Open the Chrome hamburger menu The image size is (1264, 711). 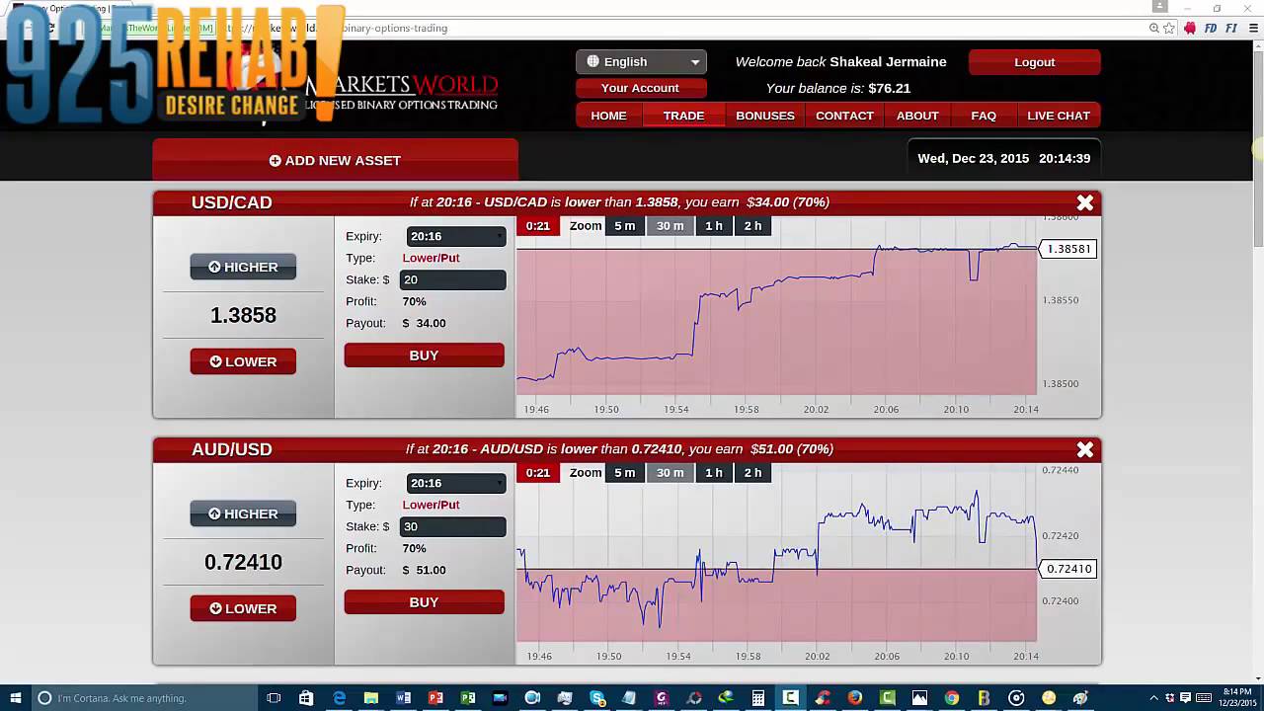[1252, 28]
